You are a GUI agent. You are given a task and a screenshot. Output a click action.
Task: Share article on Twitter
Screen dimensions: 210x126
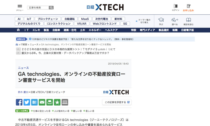pos(27,102)
